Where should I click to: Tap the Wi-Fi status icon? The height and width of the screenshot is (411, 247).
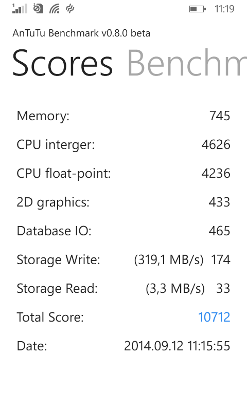(55, 9)
